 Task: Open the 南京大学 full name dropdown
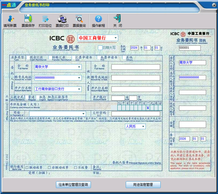click(x=79, y=67)
